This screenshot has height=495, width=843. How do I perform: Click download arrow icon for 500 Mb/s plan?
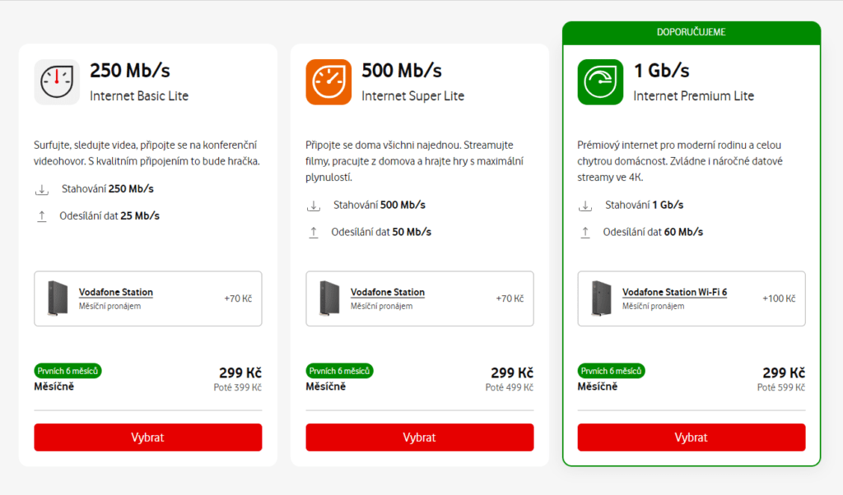click(314, 206)
